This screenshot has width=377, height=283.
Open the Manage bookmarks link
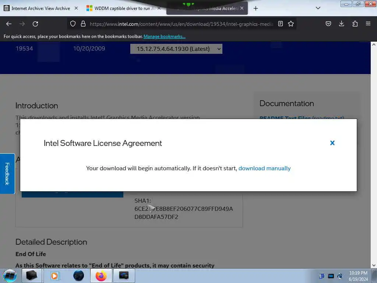pos(165,36)
